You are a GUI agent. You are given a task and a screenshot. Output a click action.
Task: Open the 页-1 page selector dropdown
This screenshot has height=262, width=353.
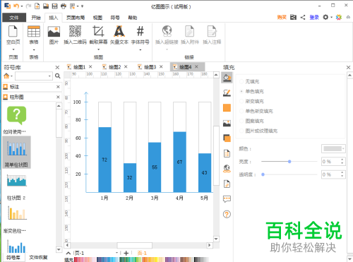pyautogui.click(x=116, y=253)
